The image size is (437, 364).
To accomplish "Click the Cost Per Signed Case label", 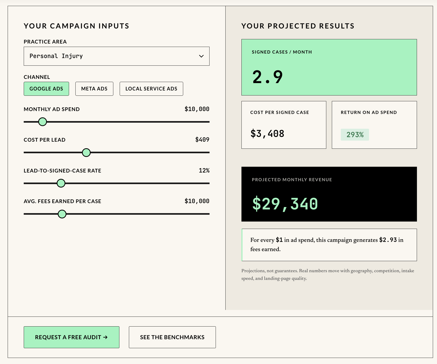I will pos(279,112).
